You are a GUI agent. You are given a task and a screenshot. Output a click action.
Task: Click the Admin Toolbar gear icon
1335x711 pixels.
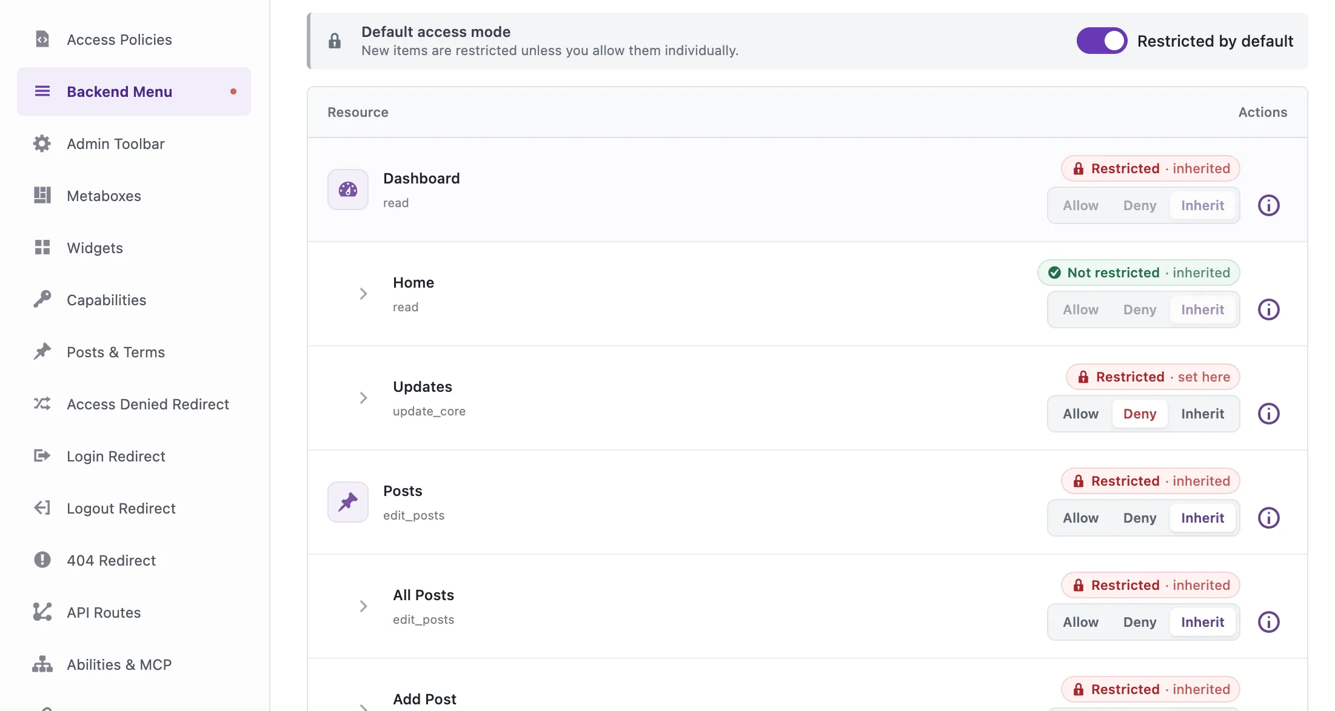click(x=42, y=144)
